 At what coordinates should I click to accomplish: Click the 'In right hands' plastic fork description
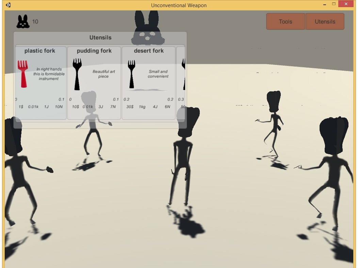tap(49, 74)
